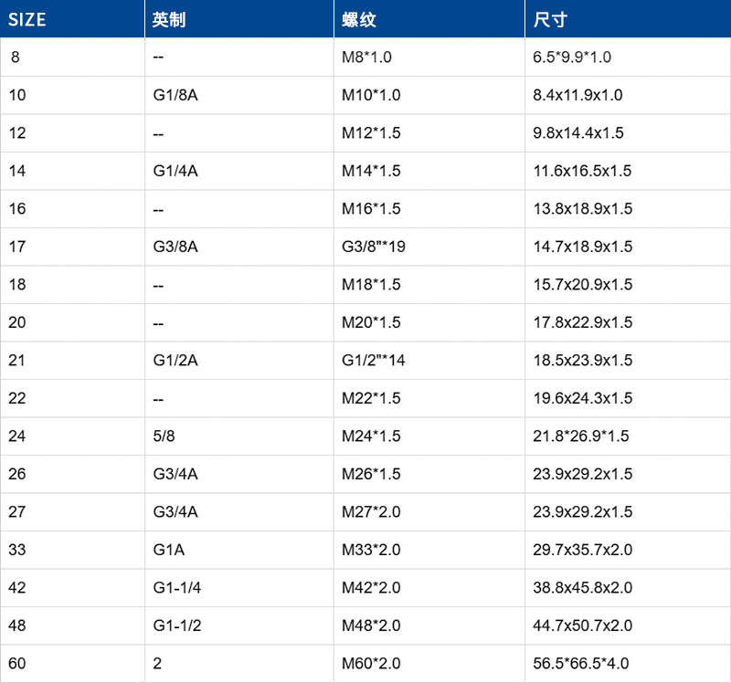The image size is (731, 683).
Task: Select the M8*1.0 thread cell
Action: tap(366, 58)
